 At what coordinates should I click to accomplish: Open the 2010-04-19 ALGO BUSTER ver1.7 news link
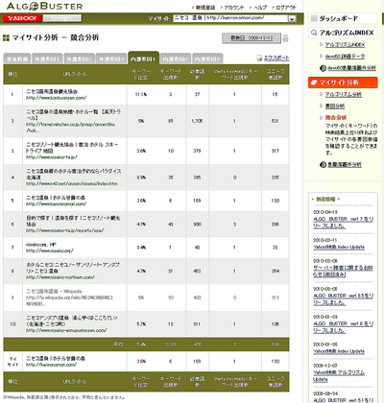[343, 223]
